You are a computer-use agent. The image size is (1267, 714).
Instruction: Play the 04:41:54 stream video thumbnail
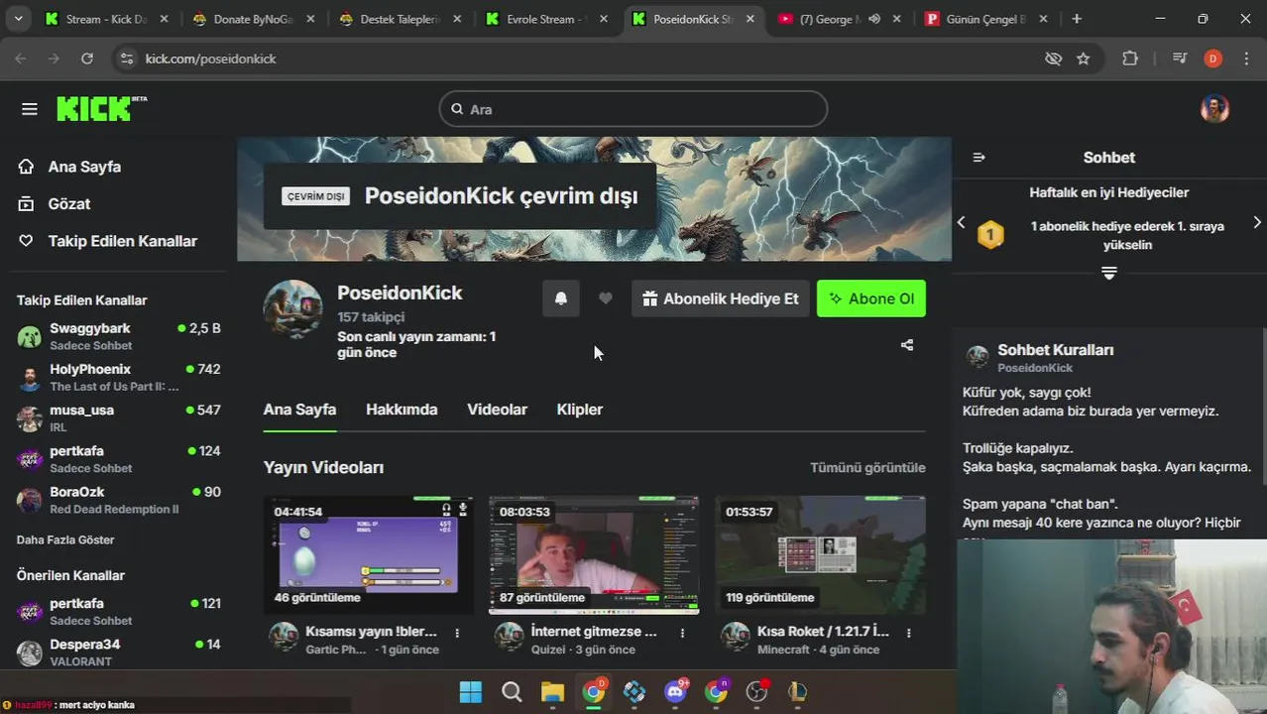click(368, 554)
